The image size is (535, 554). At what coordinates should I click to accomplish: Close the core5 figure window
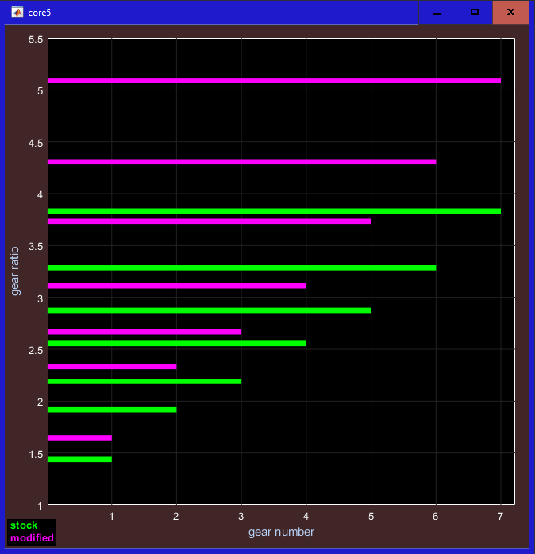[510, 13]
